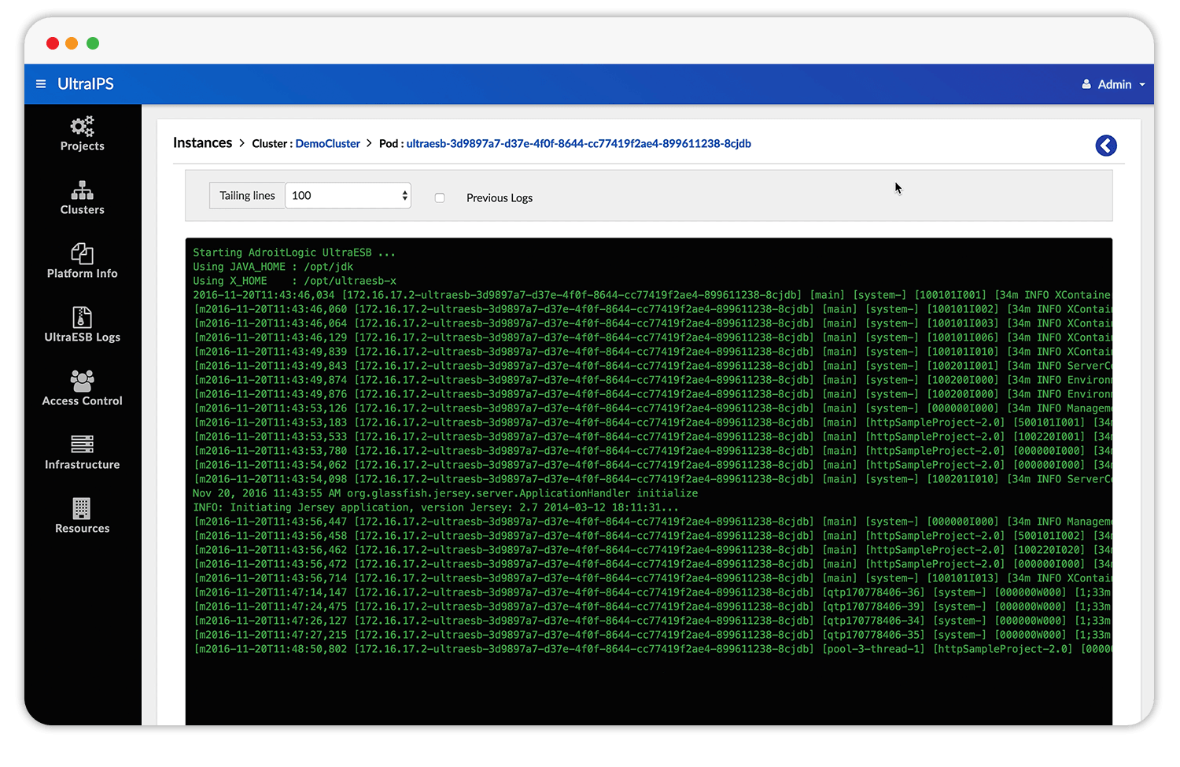
Task: Click the blue circular back arrow button
Action: [x=1105, y=146]
